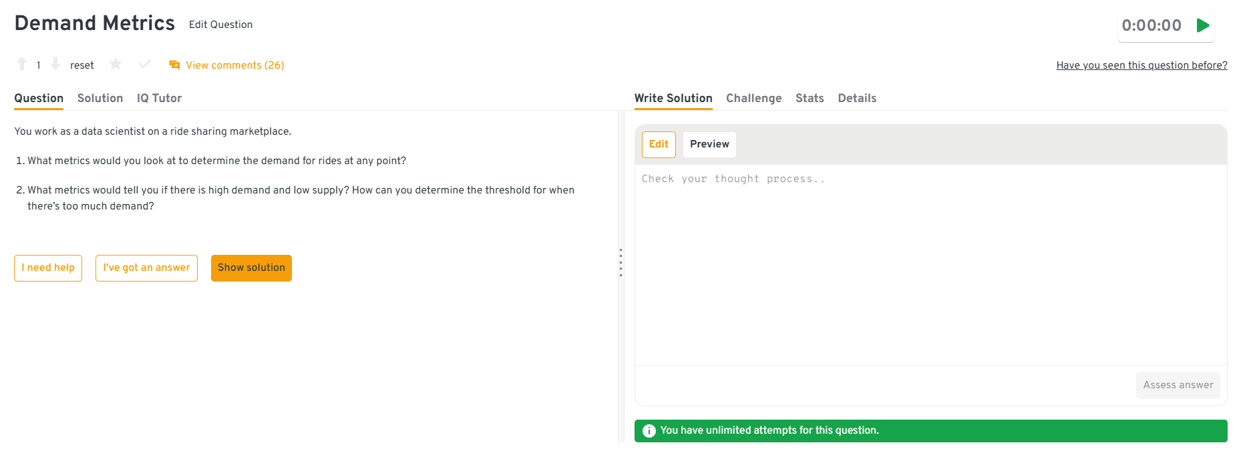Open the comments speech bubble icon
Viewport: 1243px width, 455px height.
pos(174,65)
